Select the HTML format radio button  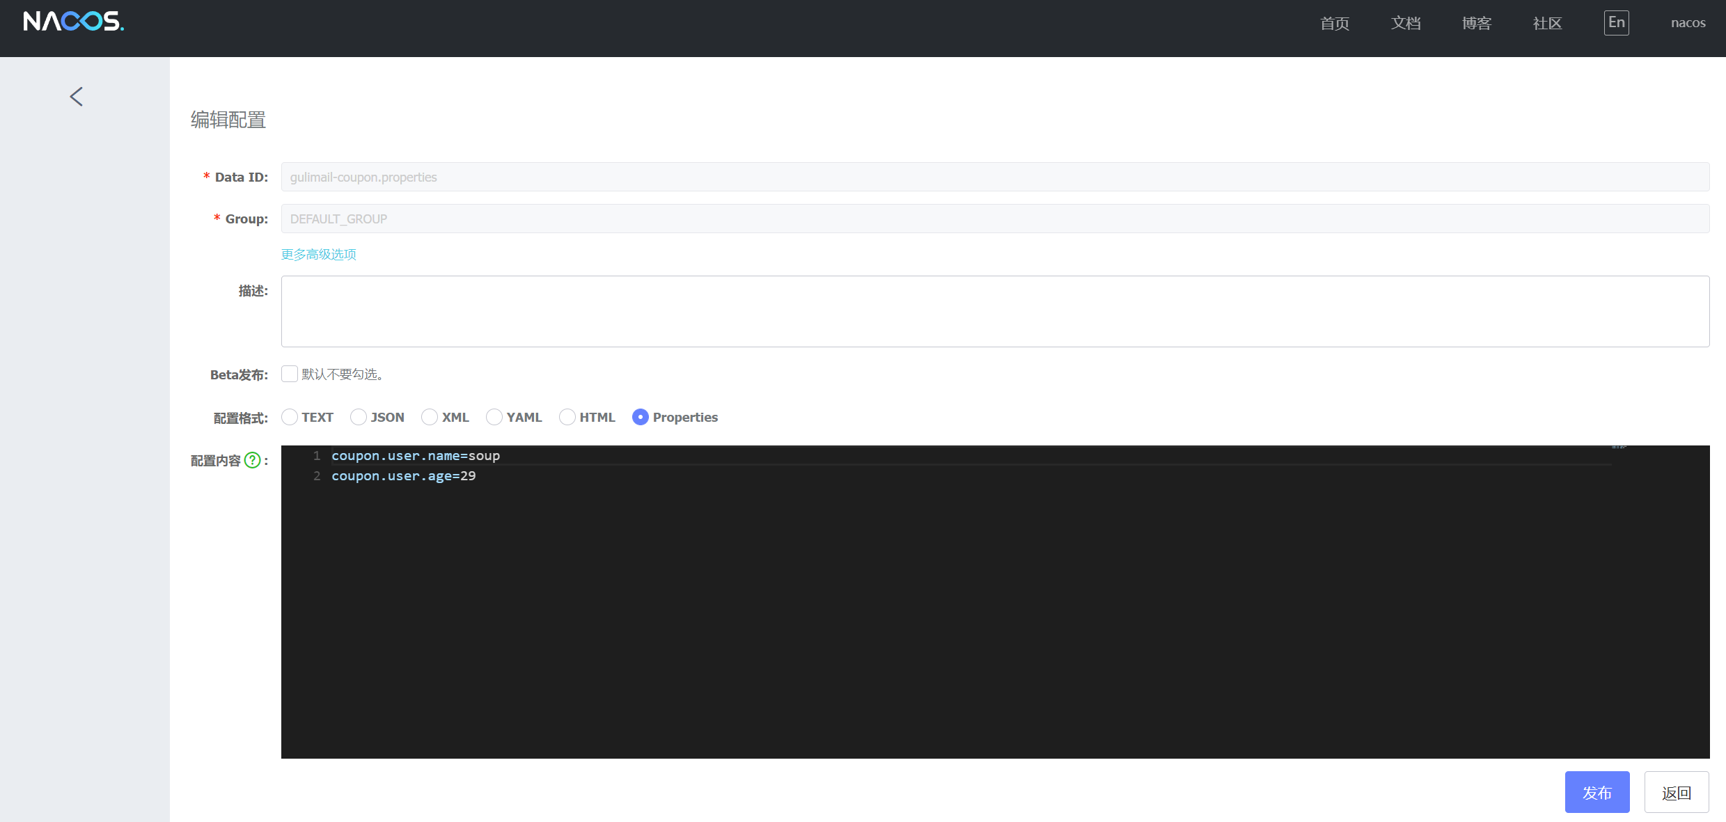point(567,417)
